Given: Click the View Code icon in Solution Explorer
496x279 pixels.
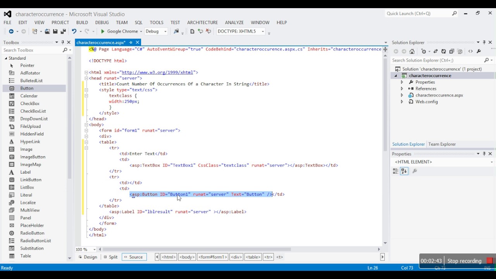Looking at the screenshot, I should 470,52.
